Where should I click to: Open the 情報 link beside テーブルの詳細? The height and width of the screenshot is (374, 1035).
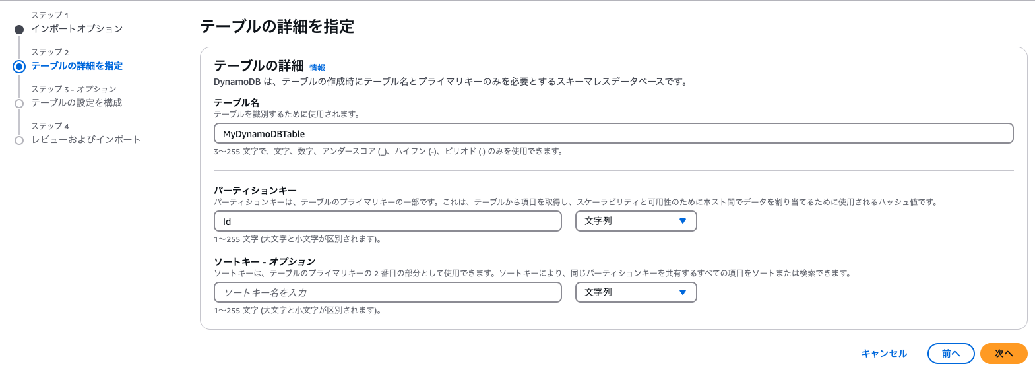click(317, 68)
